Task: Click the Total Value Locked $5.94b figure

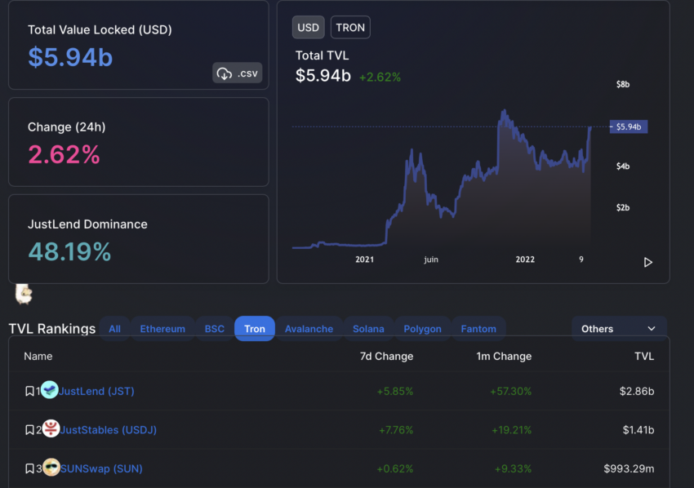Action: pyautogui.click(x=70, y=57)
